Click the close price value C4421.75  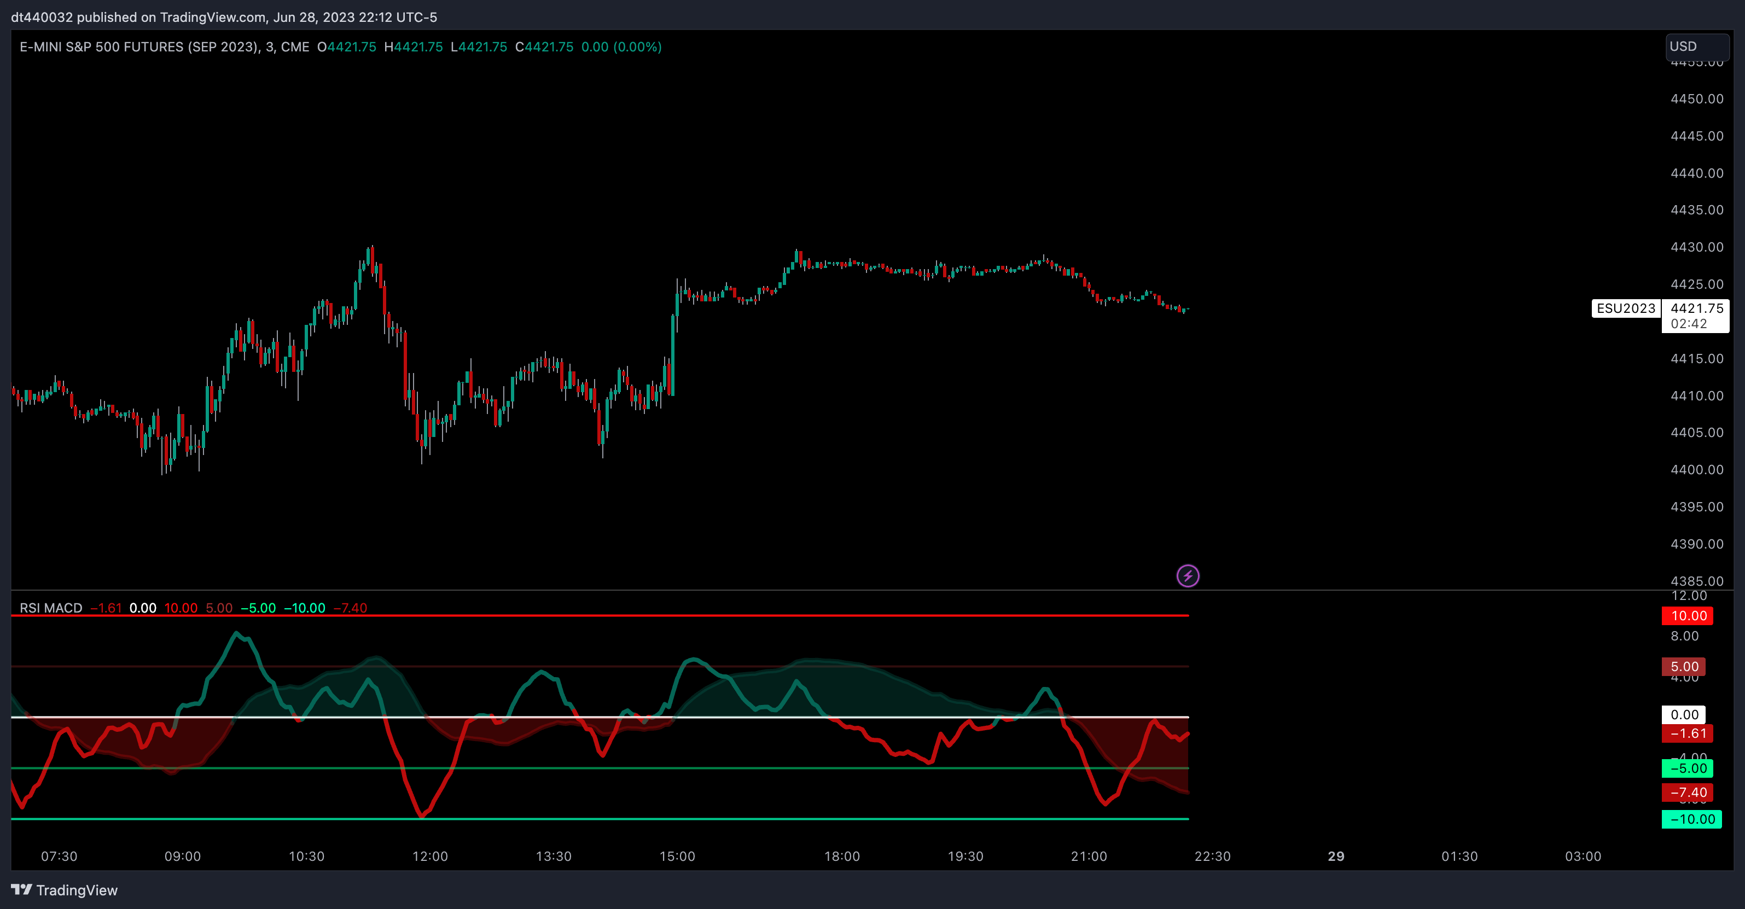[544, 46]
